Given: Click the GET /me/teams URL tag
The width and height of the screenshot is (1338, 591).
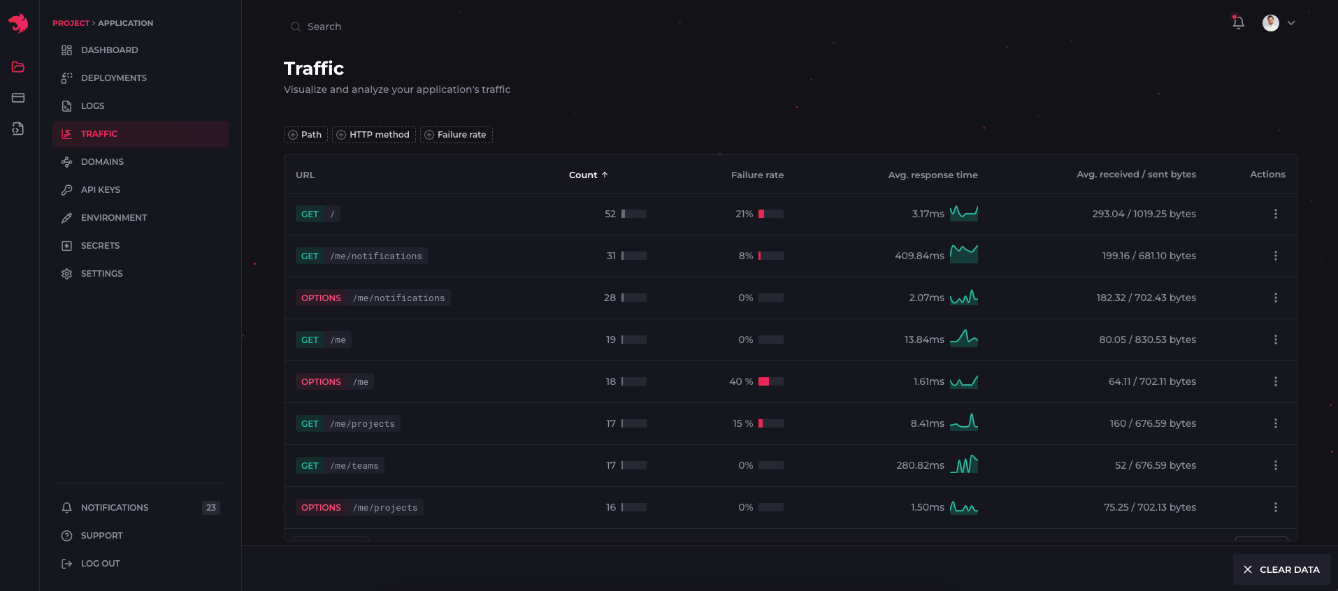Looking at the screenshot, I should (340, 465).
